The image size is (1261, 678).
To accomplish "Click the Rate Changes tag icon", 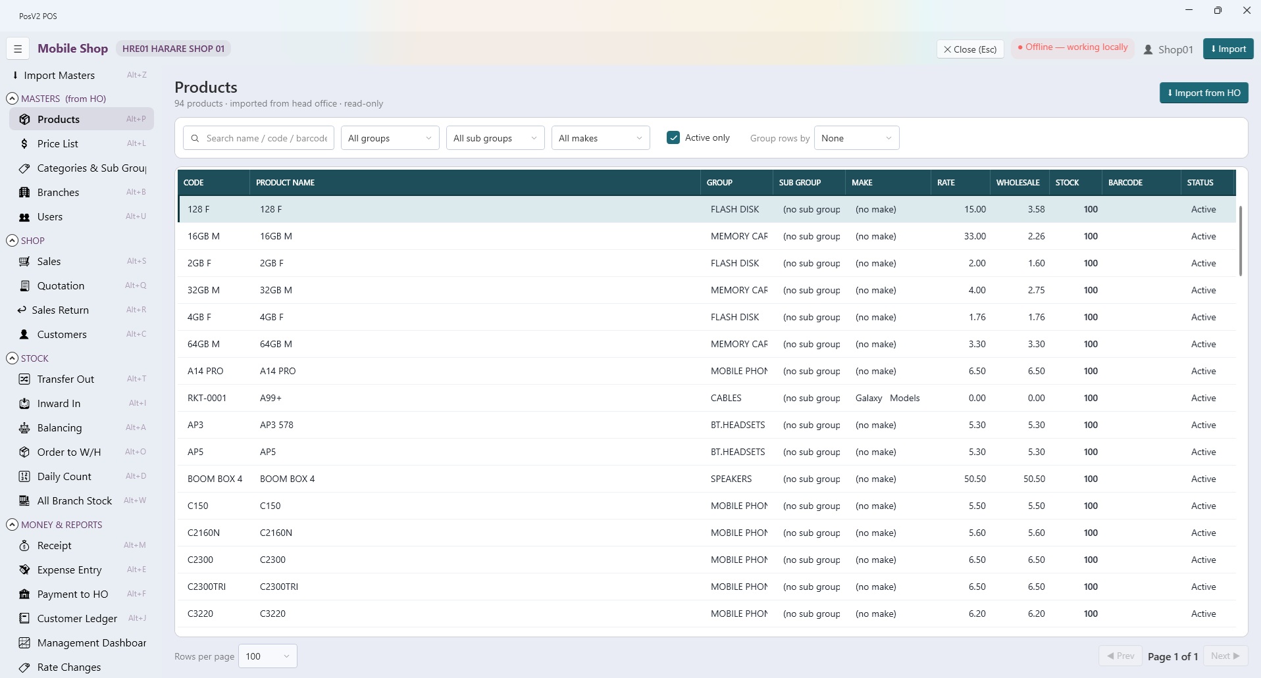I will tap(24, 667).
